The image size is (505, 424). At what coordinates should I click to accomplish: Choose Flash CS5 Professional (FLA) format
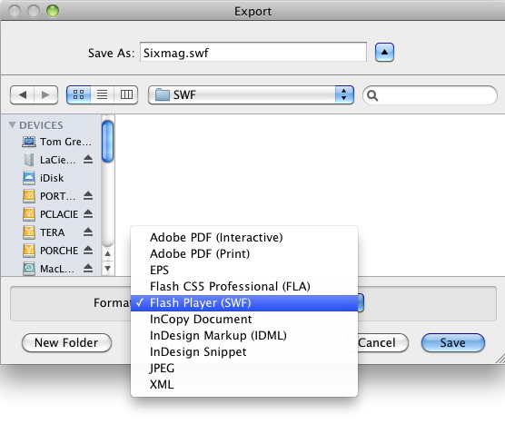(230, 286)
